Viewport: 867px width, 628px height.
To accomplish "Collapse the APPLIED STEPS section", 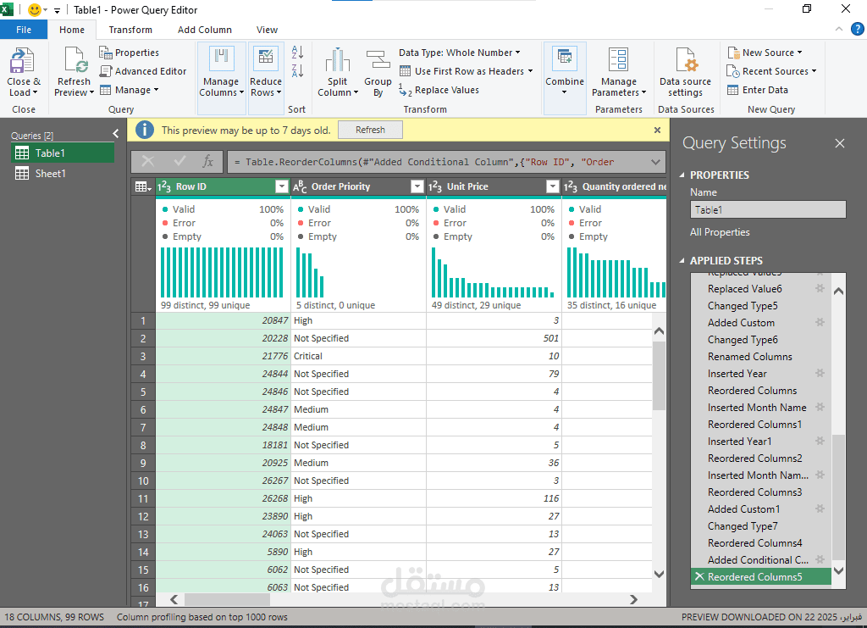I will coord(682,260).
